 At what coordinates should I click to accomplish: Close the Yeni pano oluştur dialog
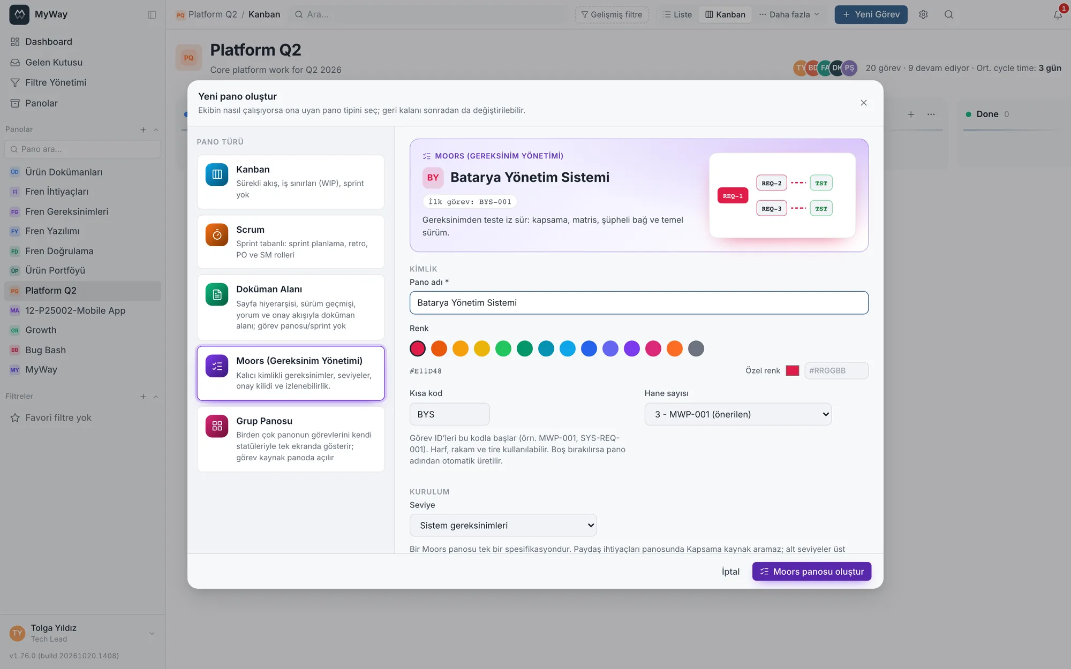click(x=864, y=103)
